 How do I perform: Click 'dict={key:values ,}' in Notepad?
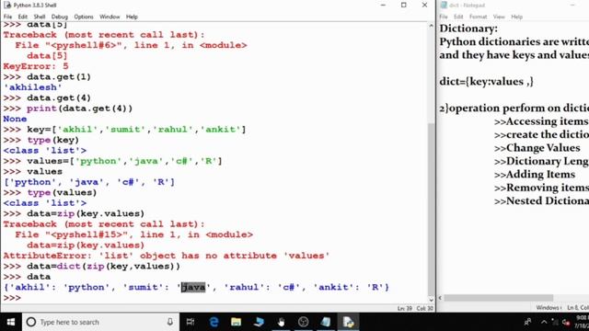487,82
